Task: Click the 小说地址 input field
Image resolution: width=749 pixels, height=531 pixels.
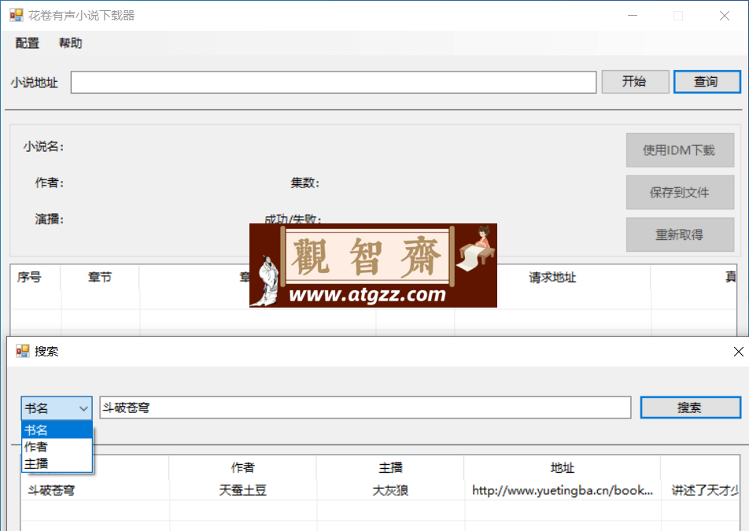Action: [x=334, y=82]
